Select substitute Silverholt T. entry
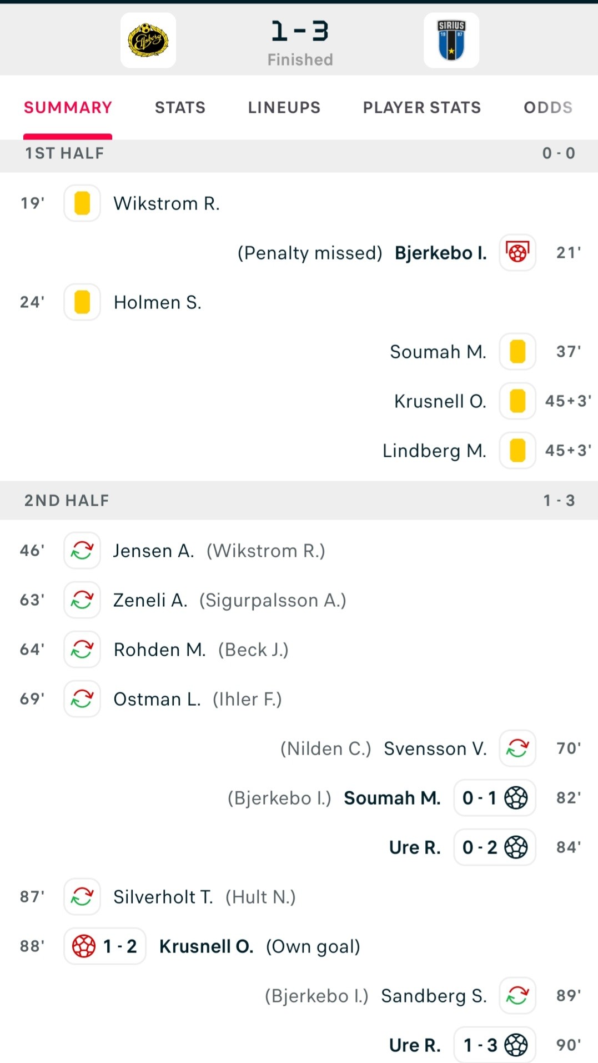Screen dimensions: 598x1063 tap(163, 897)
